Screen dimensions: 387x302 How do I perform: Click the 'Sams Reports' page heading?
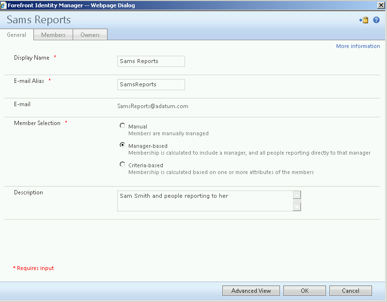39,20
